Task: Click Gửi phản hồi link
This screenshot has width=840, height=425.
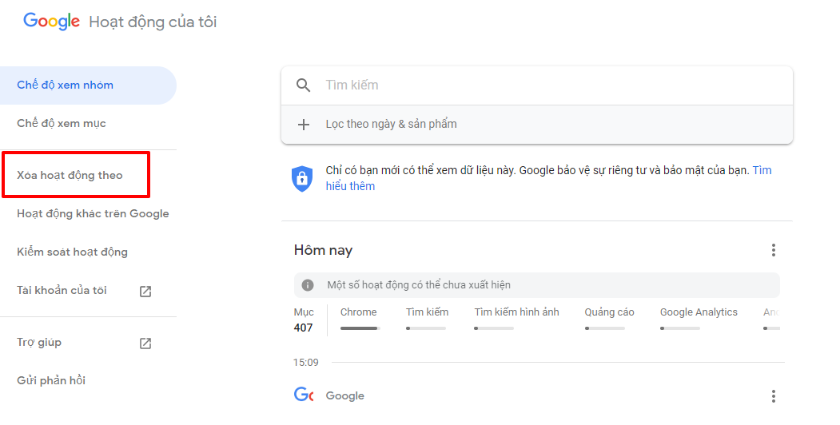Action: [51, 381]
